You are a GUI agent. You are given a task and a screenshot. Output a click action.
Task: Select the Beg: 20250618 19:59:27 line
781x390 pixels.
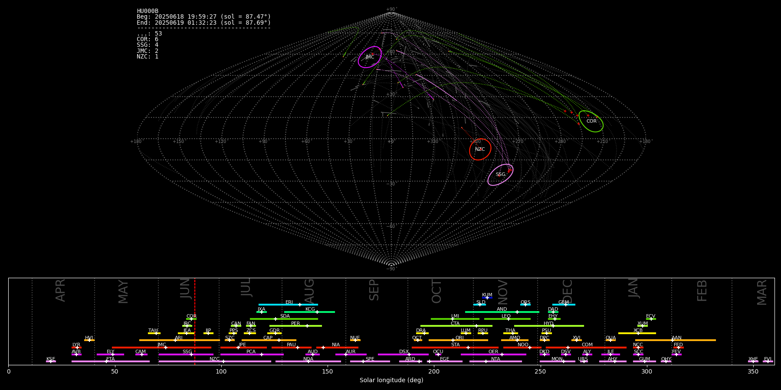click(203, 17)
